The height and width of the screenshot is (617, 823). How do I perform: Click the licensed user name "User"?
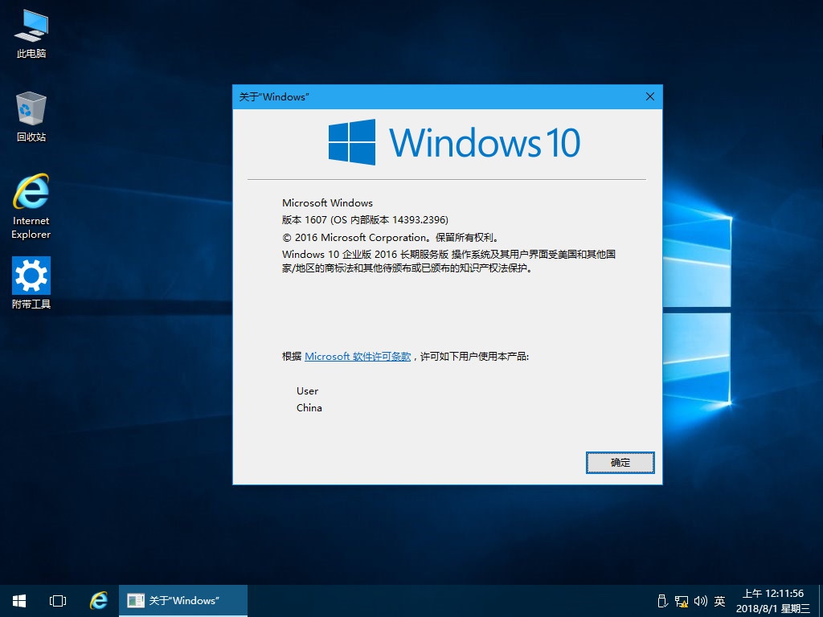tap(307, 391)
